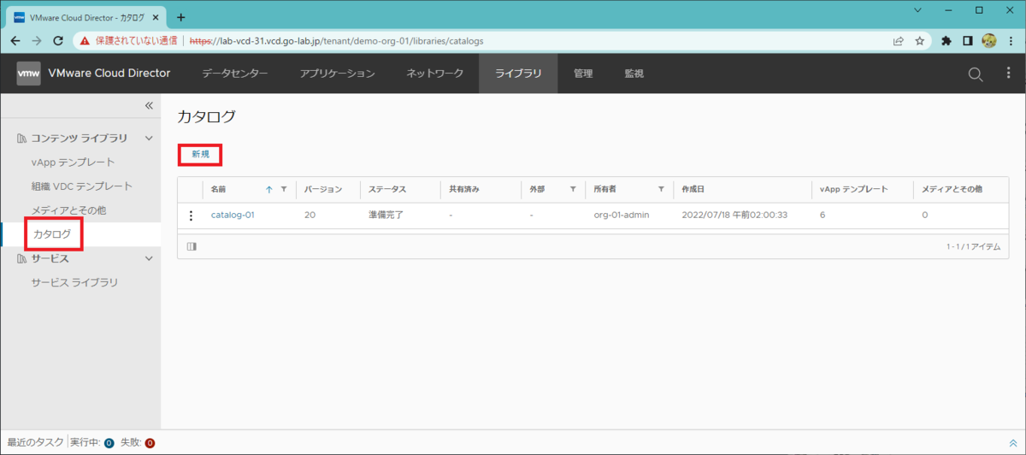Image resolution: width=1026 pixels, height=455 pixels.
Task: Click 新規 to create a catalog
Action: click(x=200, y=154)
